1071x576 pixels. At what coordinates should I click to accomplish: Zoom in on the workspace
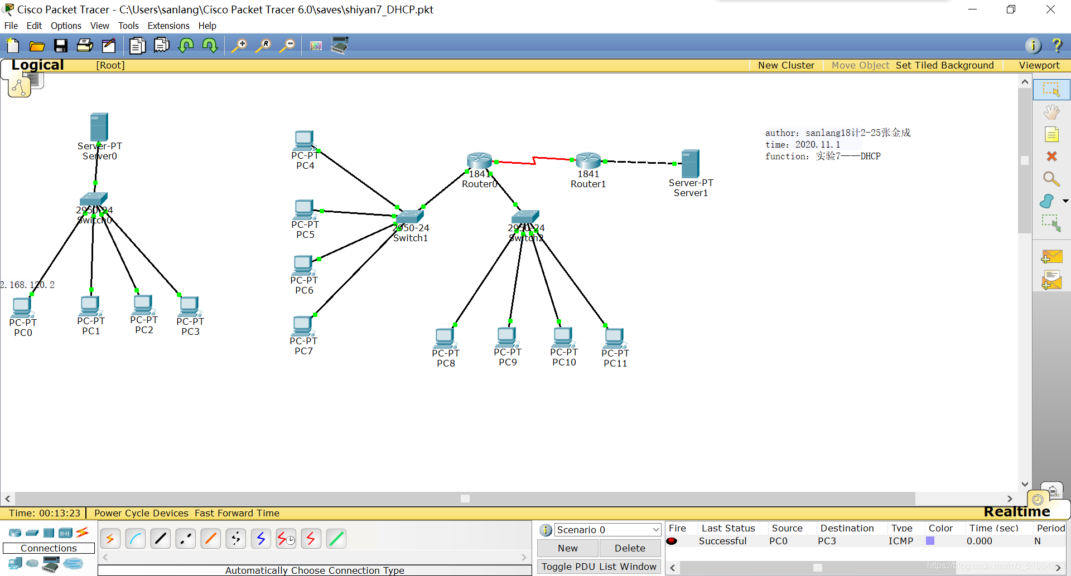[239, 46]
